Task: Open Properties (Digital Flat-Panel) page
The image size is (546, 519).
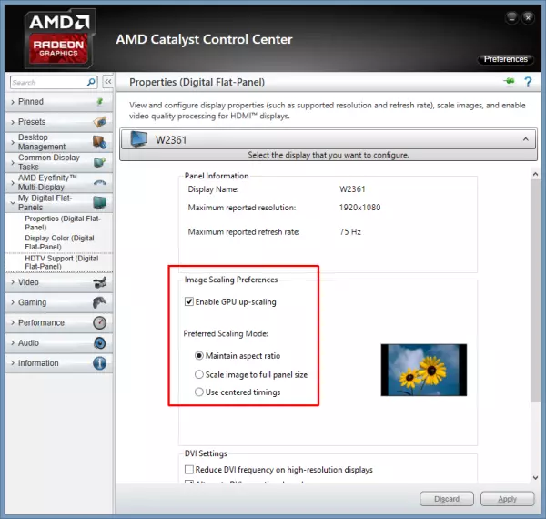Action: click(x=63, y=223)
